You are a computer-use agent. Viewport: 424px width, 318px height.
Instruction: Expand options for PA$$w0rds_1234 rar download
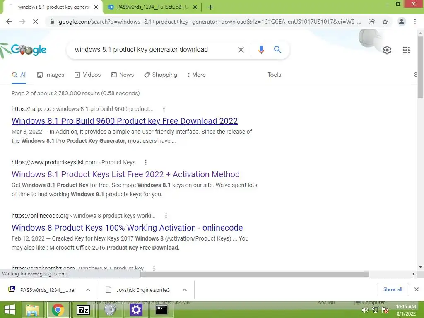pos(88,290)
